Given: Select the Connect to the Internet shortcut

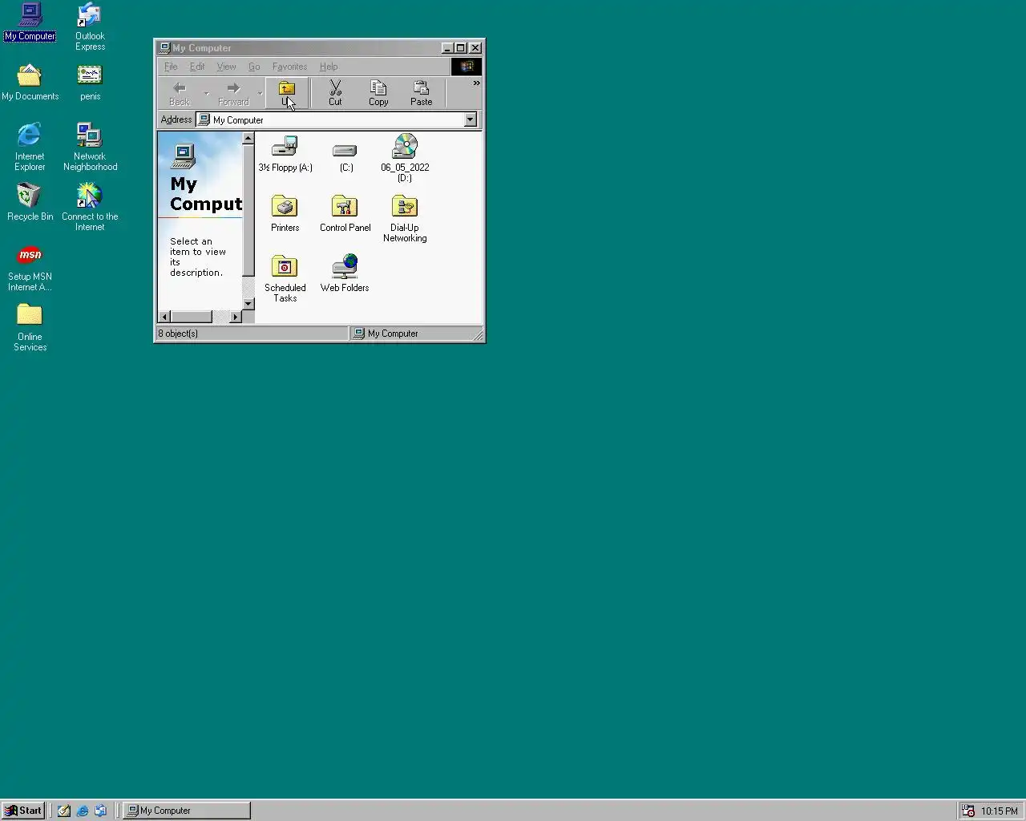Looking at the screenshot, I should coord(90,208).
